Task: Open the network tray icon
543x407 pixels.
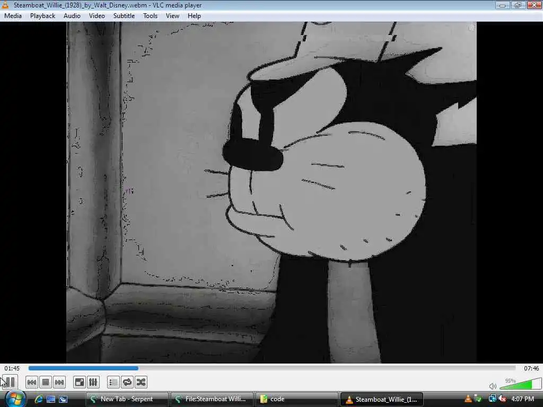Action: tap(493, 399)
